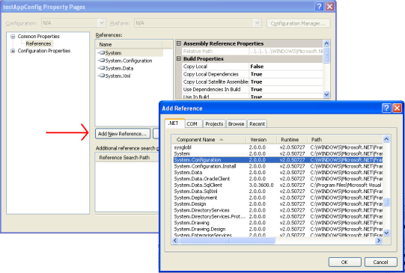Open the Platform dropdown

click(x=257, y=23)
